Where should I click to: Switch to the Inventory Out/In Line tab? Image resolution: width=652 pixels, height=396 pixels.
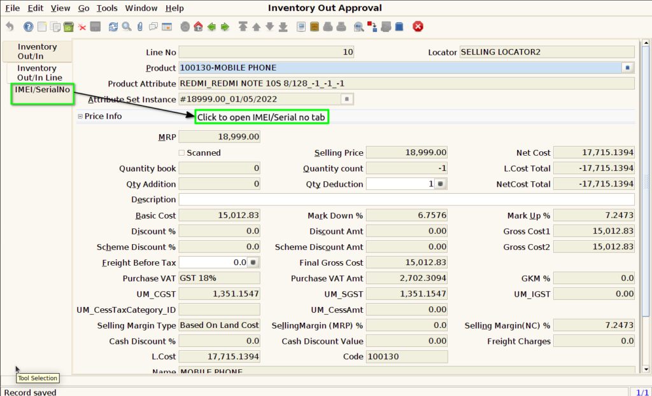pos(39,72)
